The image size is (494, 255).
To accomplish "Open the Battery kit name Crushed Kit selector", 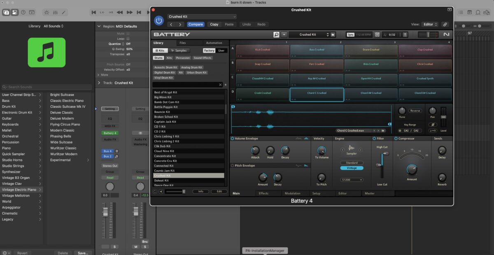I will click(309, 35).
